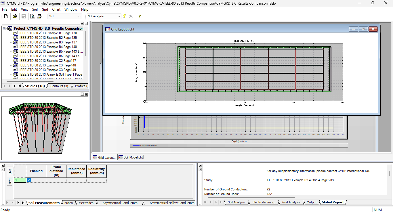This screenshot has width=393, height=212.
Task: Collapse the project explorer pane with the up arrow
Action: pos(82,23)
